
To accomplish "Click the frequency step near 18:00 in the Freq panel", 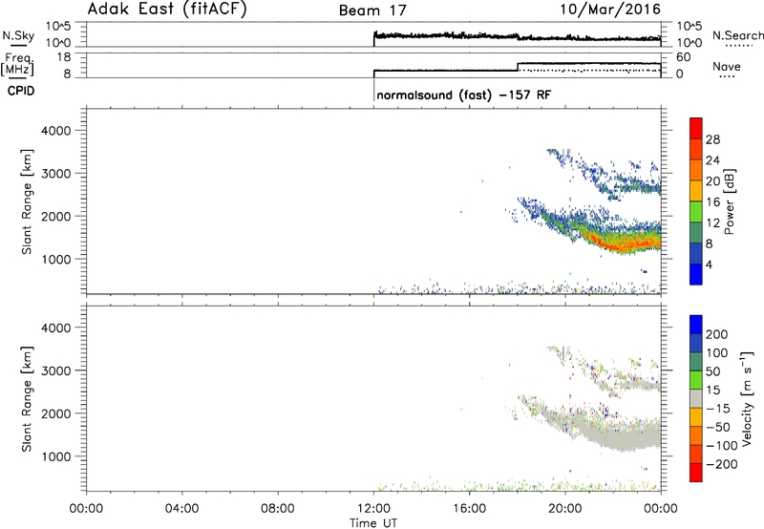I will pyautogui.click(x=518, y=67).
